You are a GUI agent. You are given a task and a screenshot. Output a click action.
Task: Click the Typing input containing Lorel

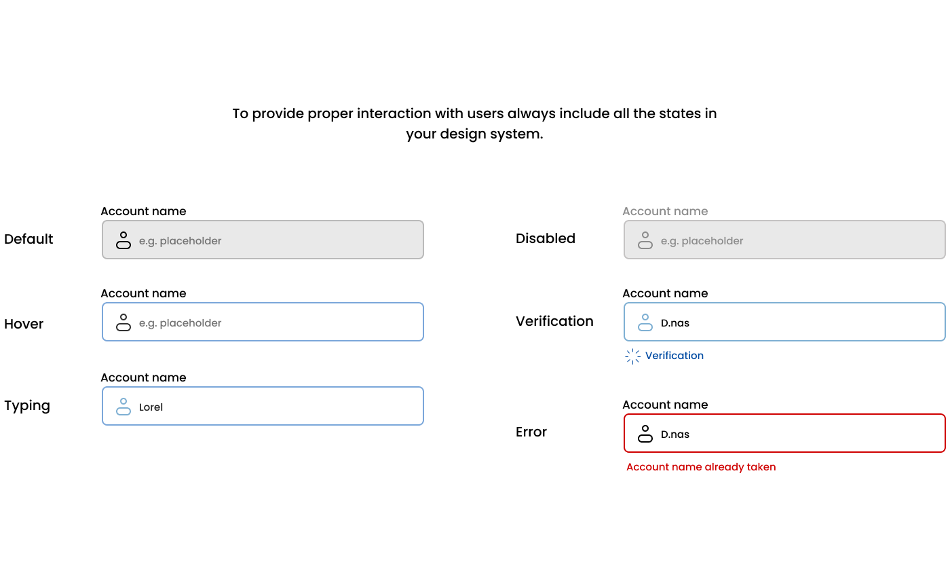pyautogui.click(x=263, y=406)
